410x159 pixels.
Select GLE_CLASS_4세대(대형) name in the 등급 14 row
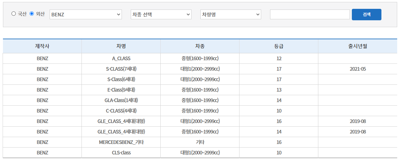(121, 132)
